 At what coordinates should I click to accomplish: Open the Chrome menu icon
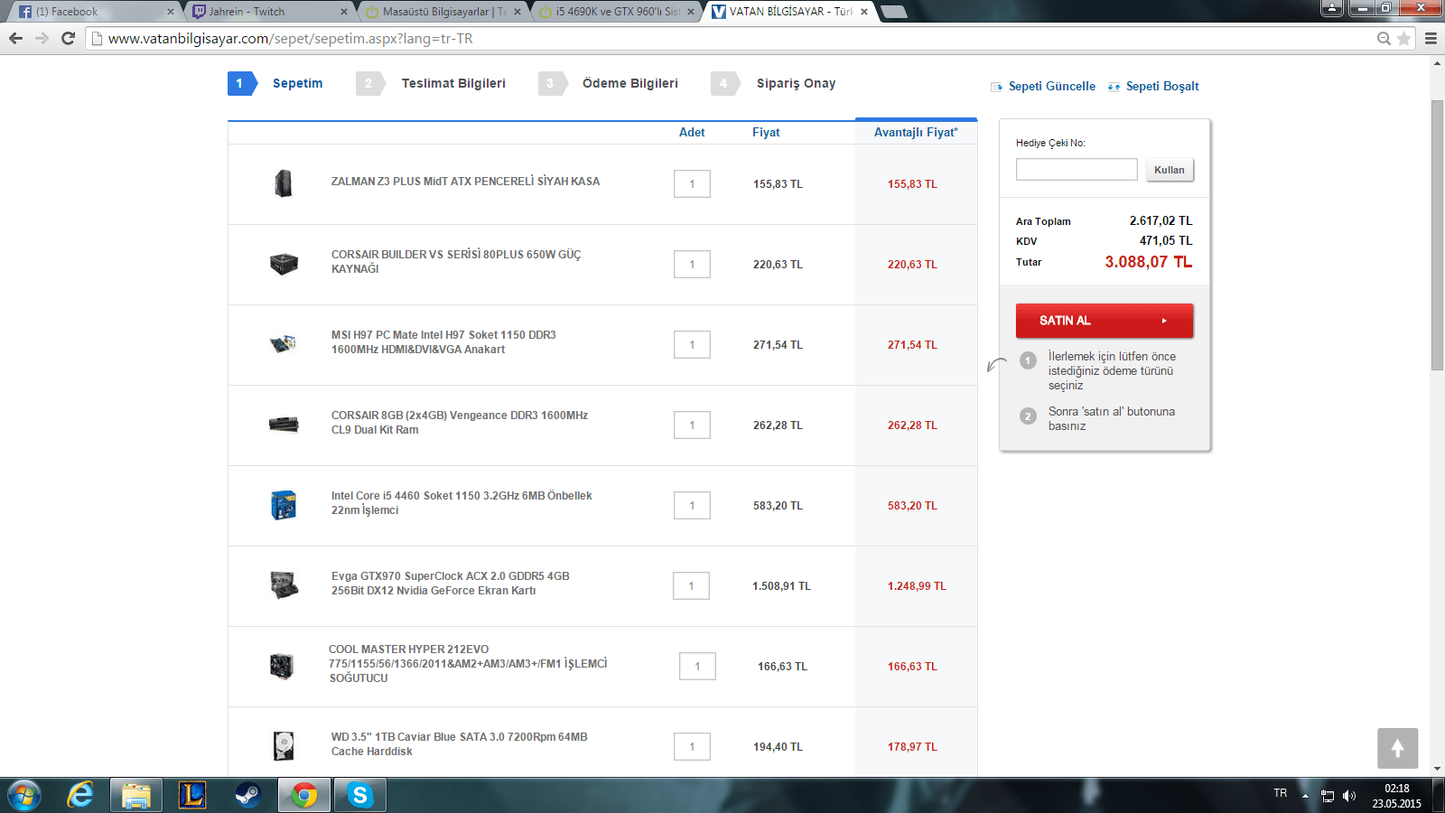point(1431,38)
